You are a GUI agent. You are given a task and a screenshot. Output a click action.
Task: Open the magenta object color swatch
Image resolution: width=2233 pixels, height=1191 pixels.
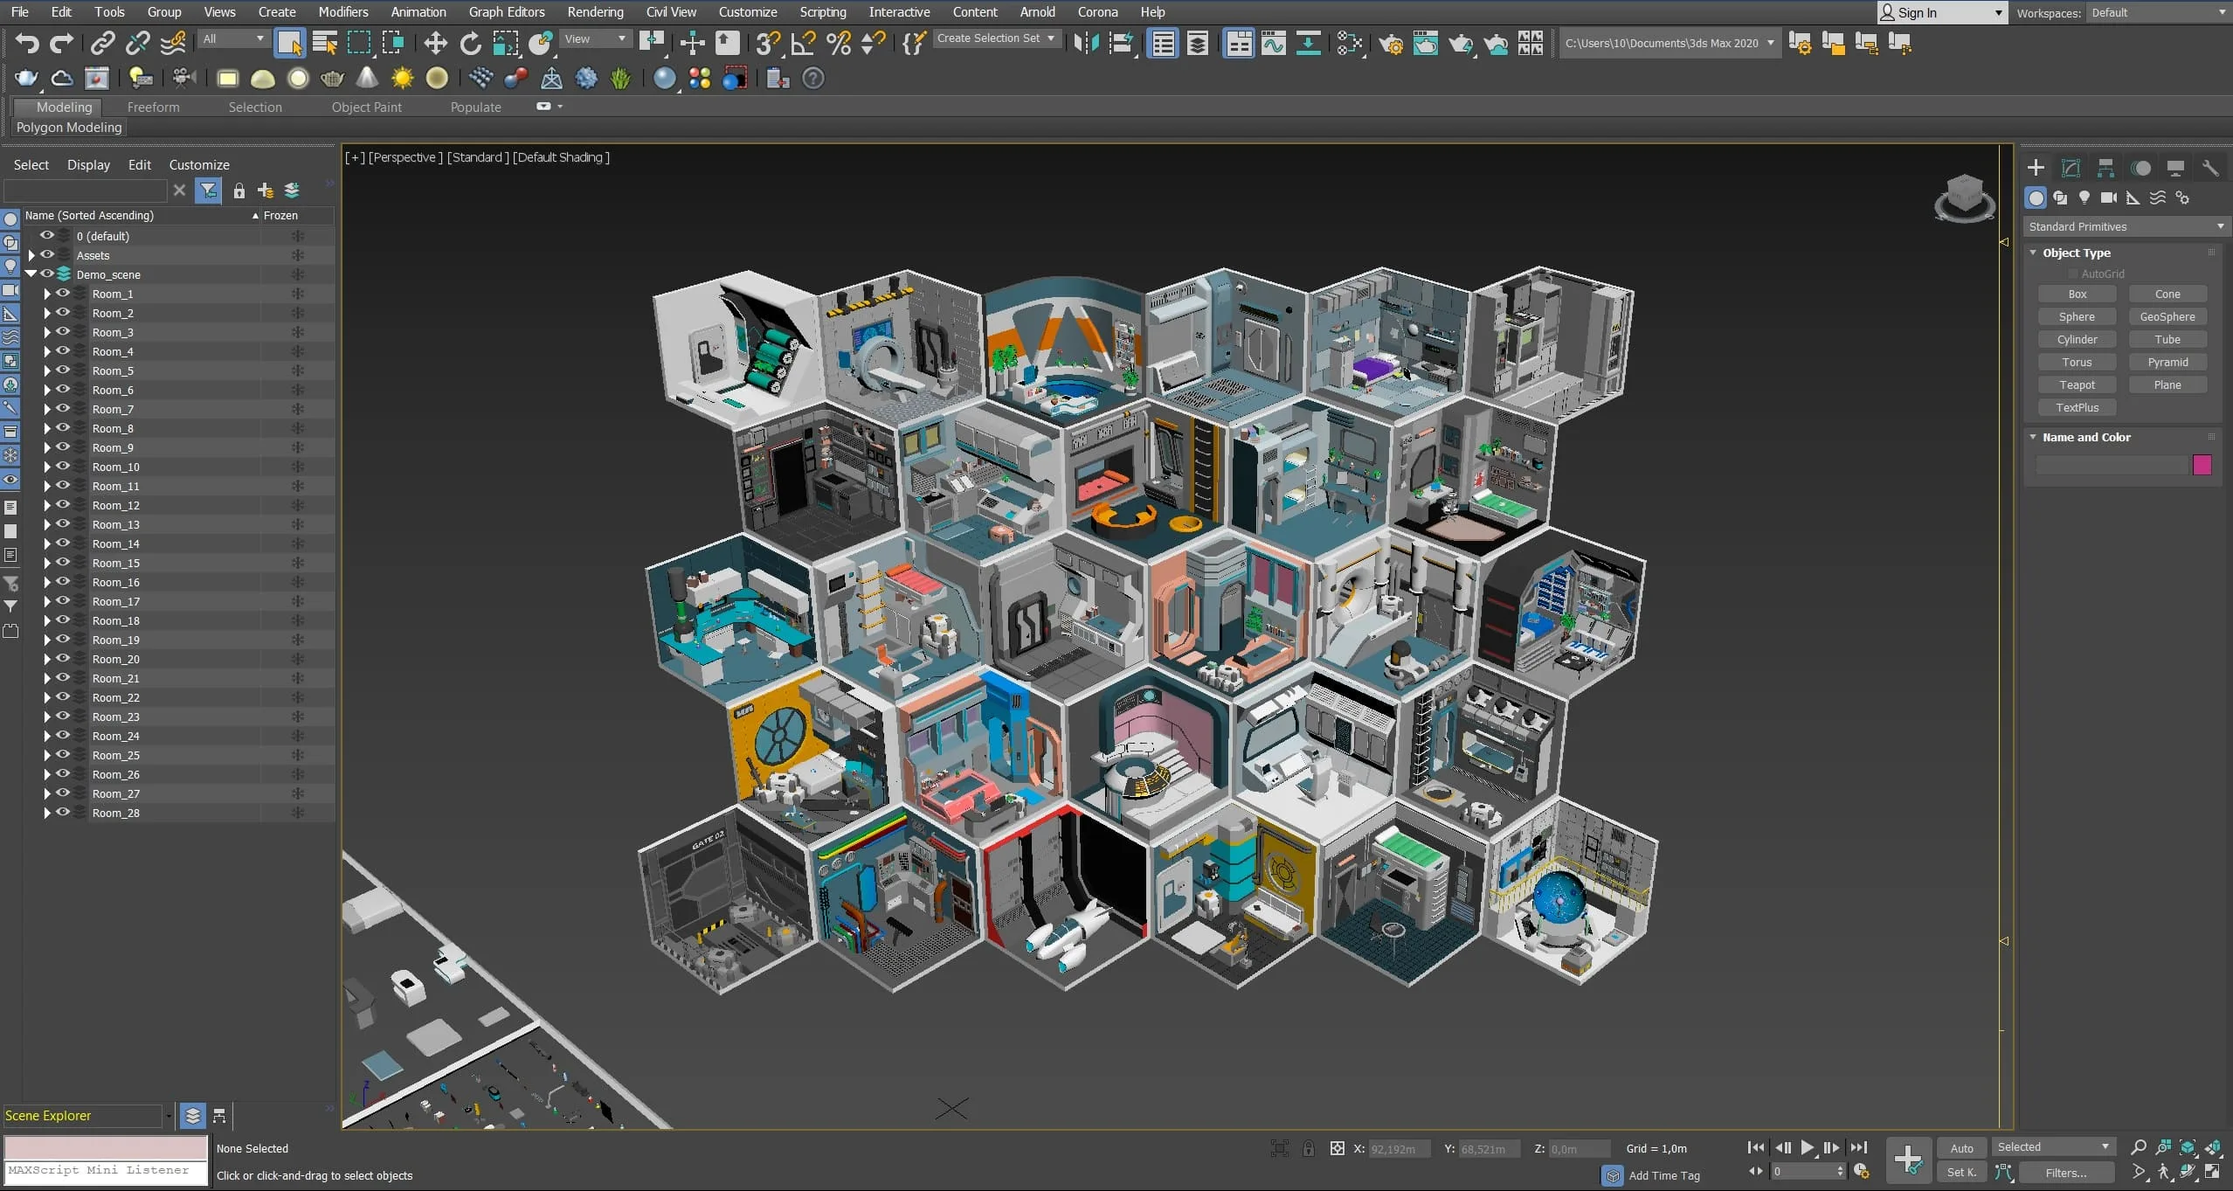2201,464
